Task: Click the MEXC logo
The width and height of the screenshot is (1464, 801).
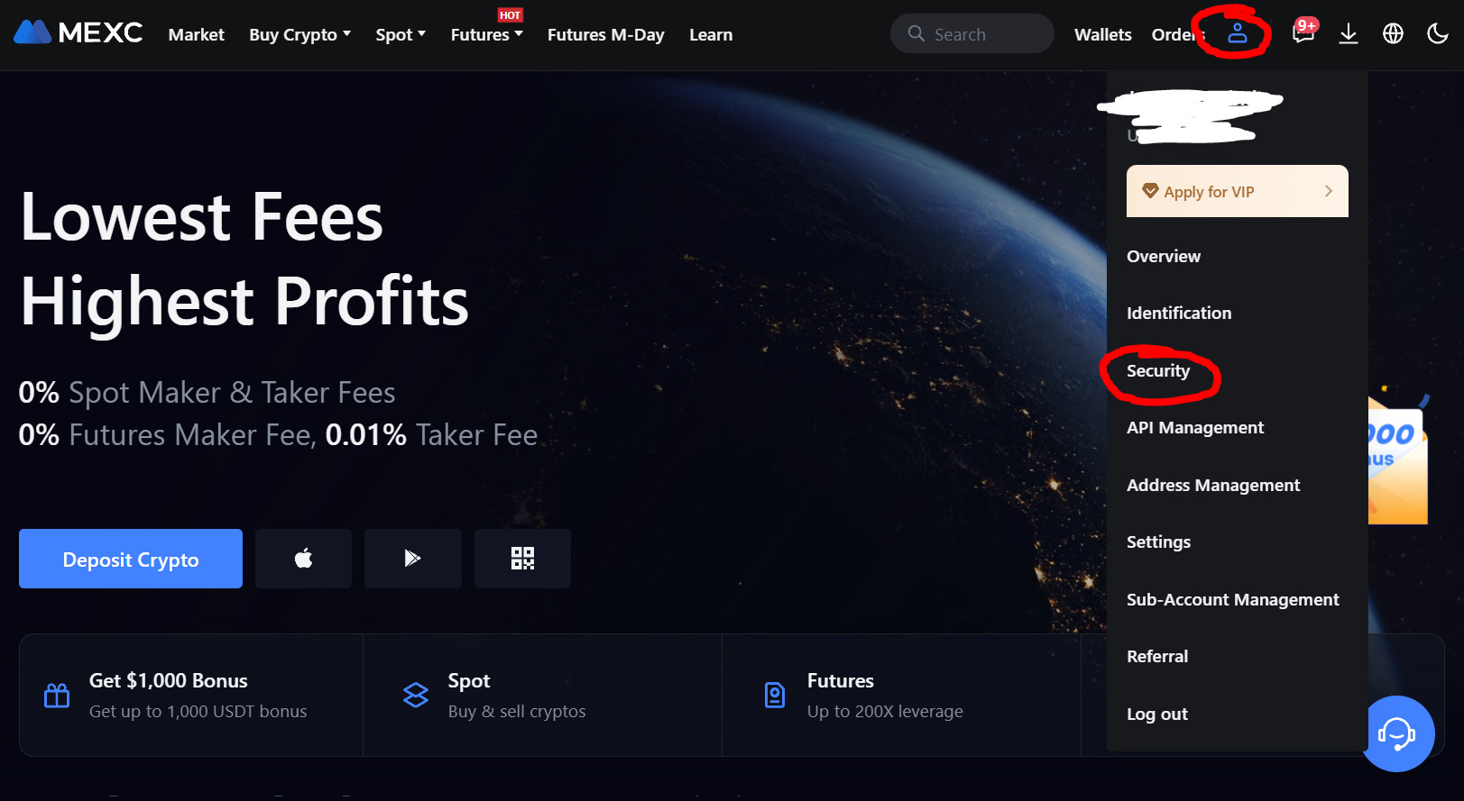Action: coord(78,33)
